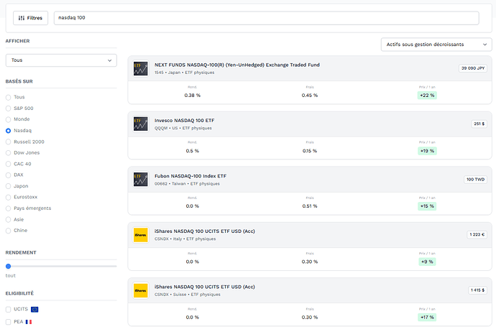
Task: Open iShares NASDAQ 100 UCITS ETF listed in Suisse
Action: (x=205, y=287)
